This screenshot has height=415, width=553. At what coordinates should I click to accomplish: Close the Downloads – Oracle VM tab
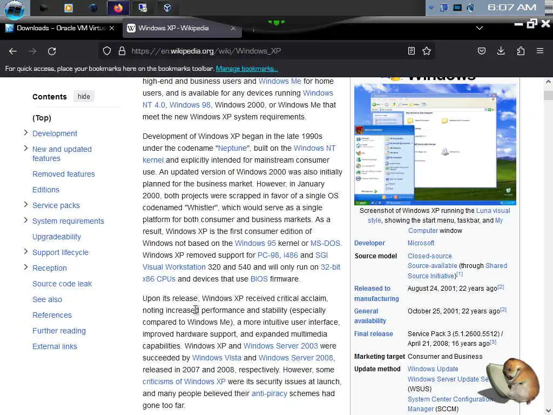111,28
